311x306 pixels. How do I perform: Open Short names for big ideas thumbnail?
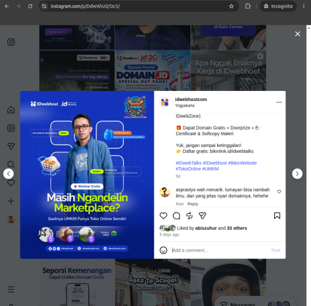(x=77, y=70)
